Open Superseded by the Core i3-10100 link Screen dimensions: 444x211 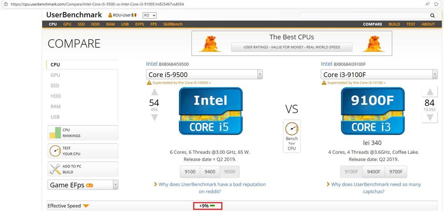356,83
